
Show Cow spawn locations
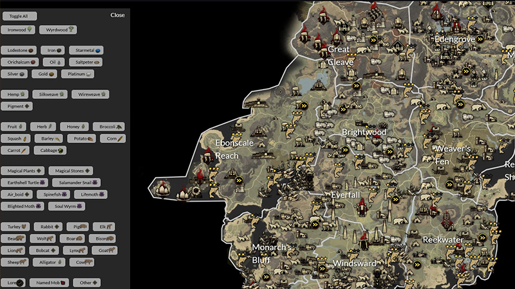82,262
